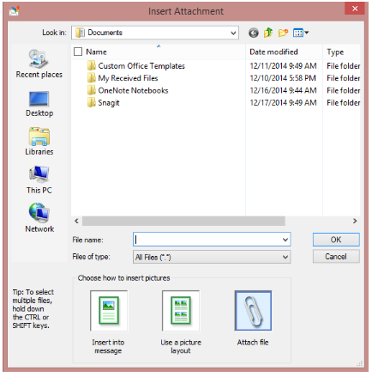Click the Custom Office Templates name text

coord(141,66)
